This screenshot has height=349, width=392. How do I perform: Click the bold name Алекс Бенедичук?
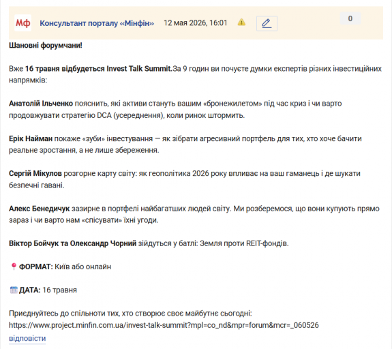(40, 209)
